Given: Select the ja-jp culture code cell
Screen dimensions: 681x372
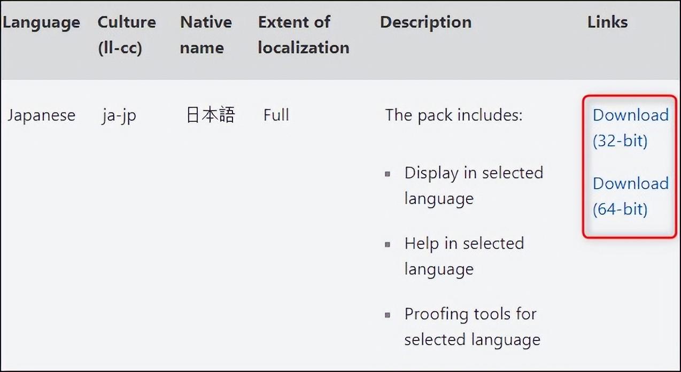Looking at the screenshot, I should (x=119, y=116).
